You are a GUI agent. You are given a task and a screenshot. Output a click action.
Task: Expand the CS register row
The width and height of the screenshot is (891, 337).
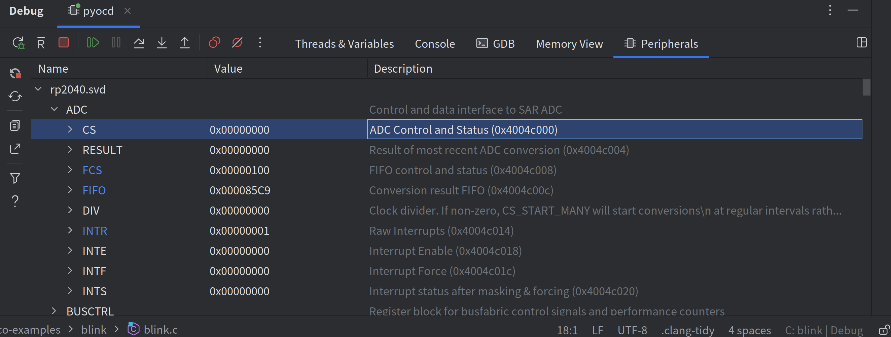(70, 129)
